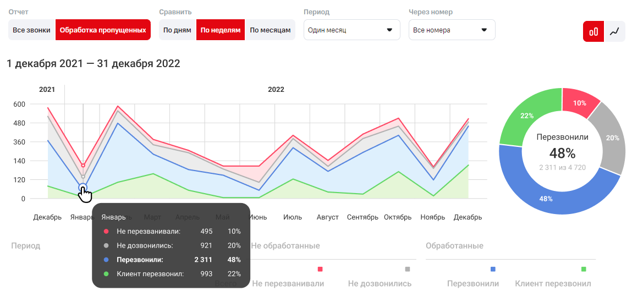Click the arrow in Период dropdown
643x296 pixels.
point(389,30)
